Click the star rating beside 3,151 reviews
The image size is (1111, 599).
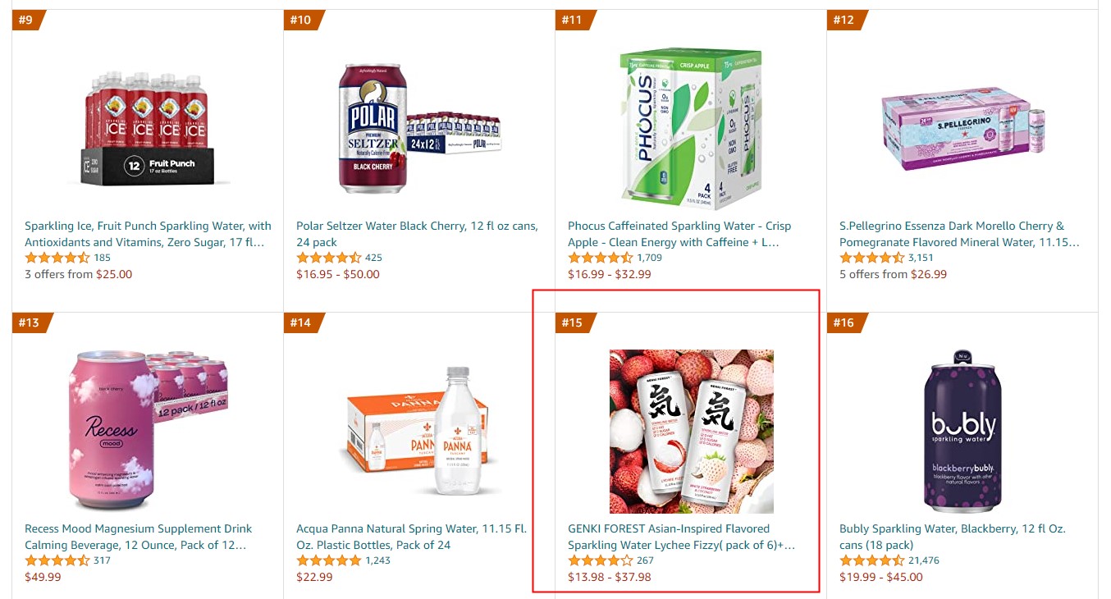coord(872,258)
